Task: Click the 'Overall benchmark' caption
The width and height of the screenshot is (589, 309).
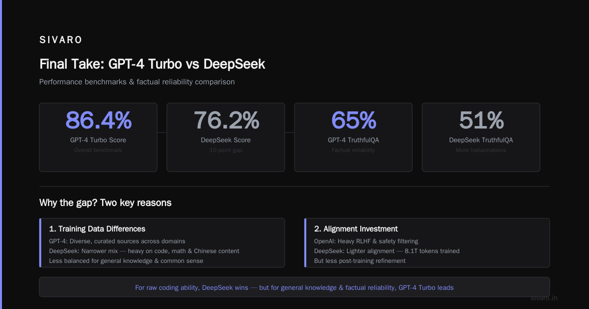Action: tap(98, 150)
